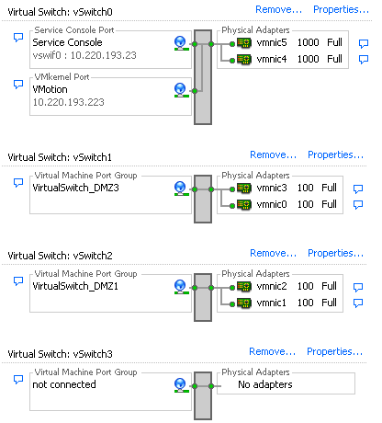Click info bubble next to not connected group

tap(18, 380)
